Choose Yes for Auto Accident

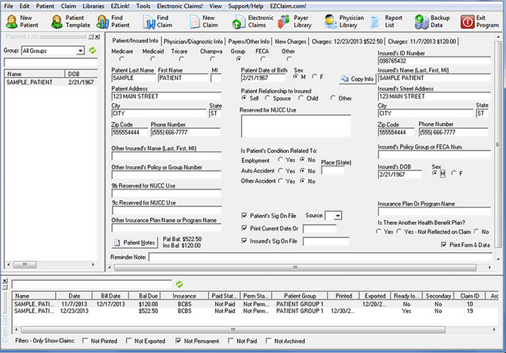click(x=280, y=171)
